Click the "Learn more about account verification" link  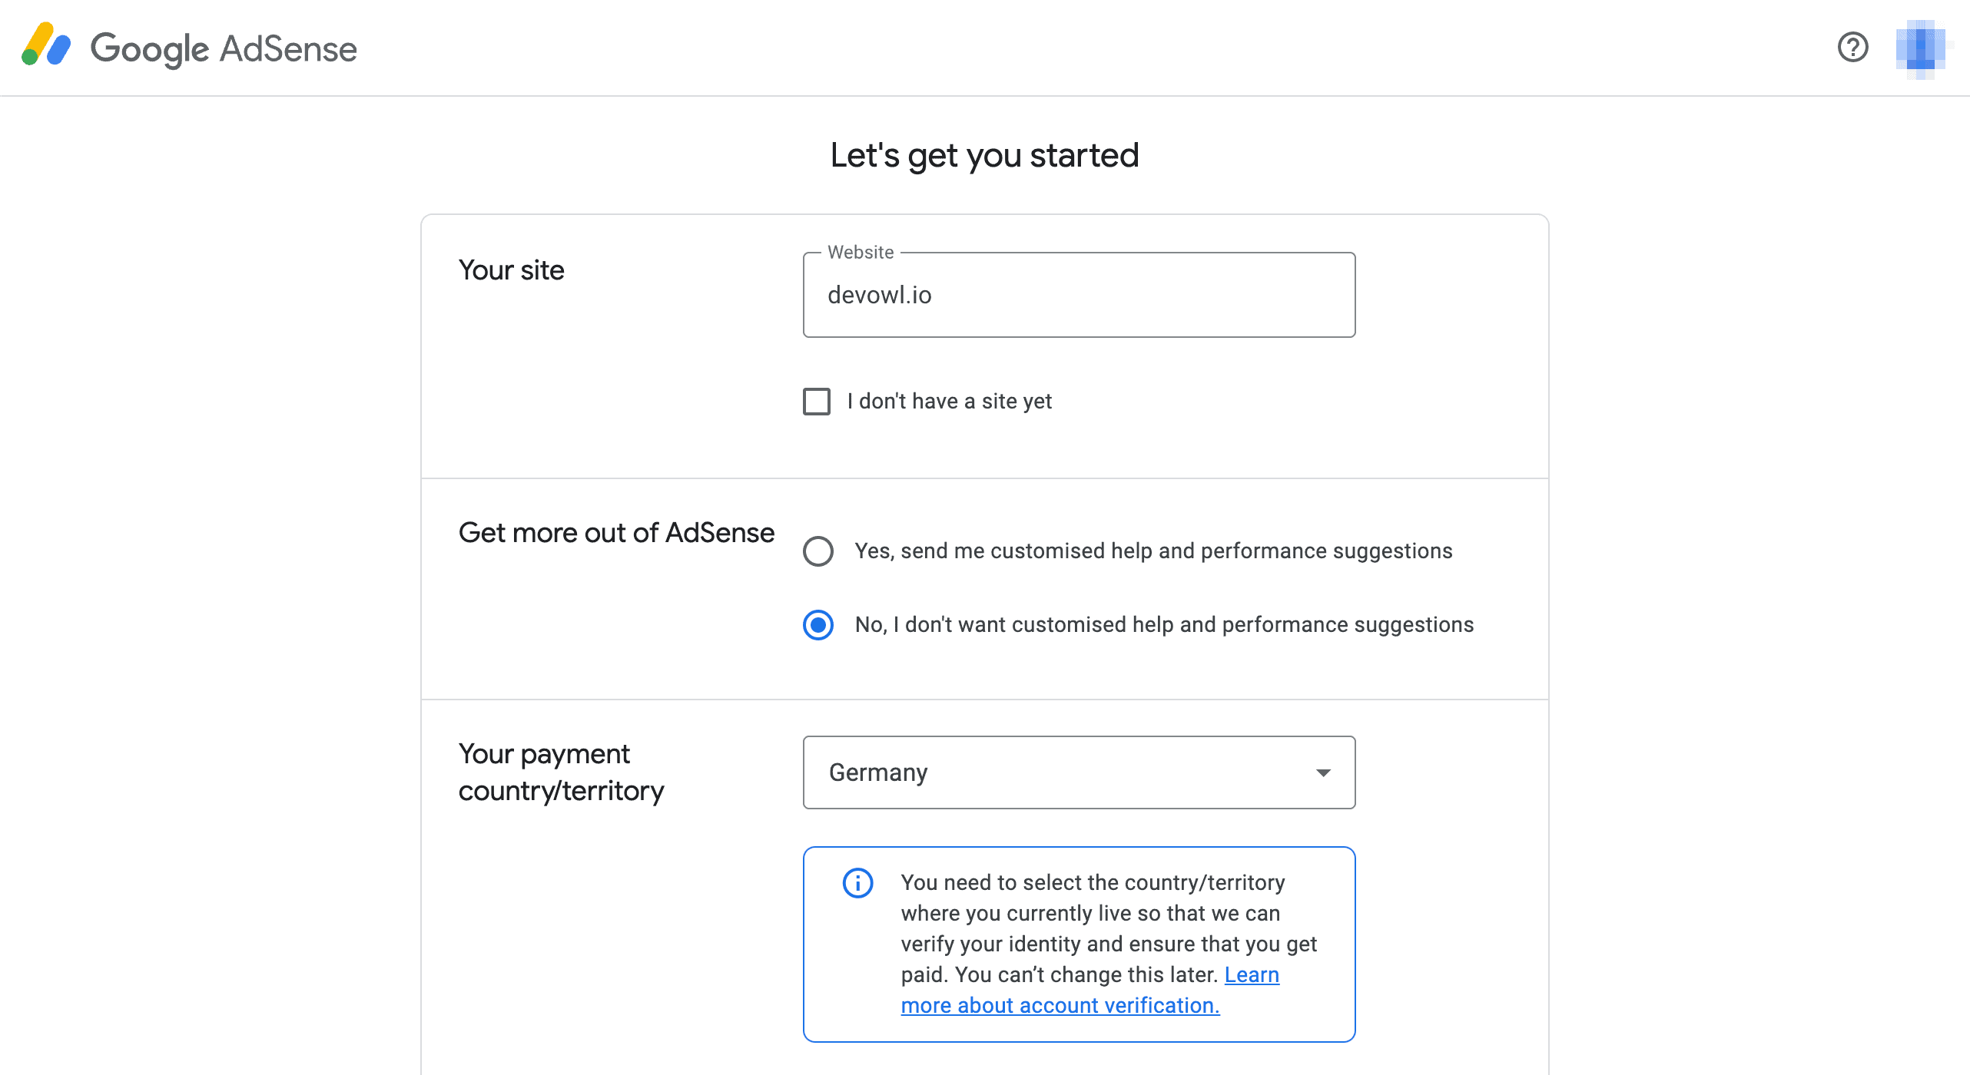(x=1060, y=1005)
